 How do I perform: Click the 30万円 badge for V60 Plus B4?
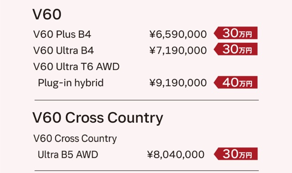(236, 33)
